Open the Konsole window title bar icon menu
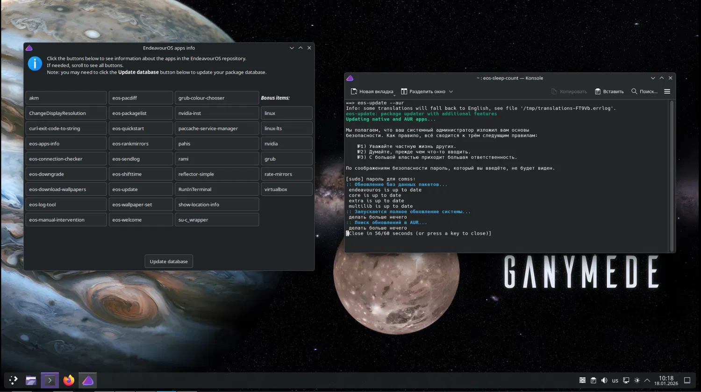The width and height of the screenshot is (701, 392). [350, 78]
